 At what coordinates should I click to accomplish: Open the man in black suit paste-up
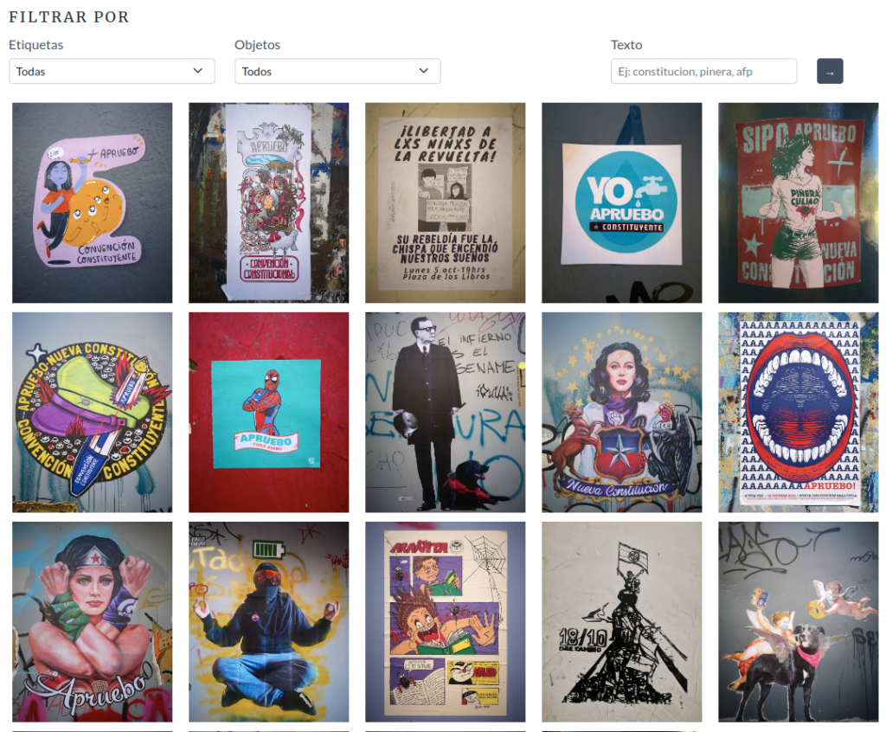pos(445,413)
